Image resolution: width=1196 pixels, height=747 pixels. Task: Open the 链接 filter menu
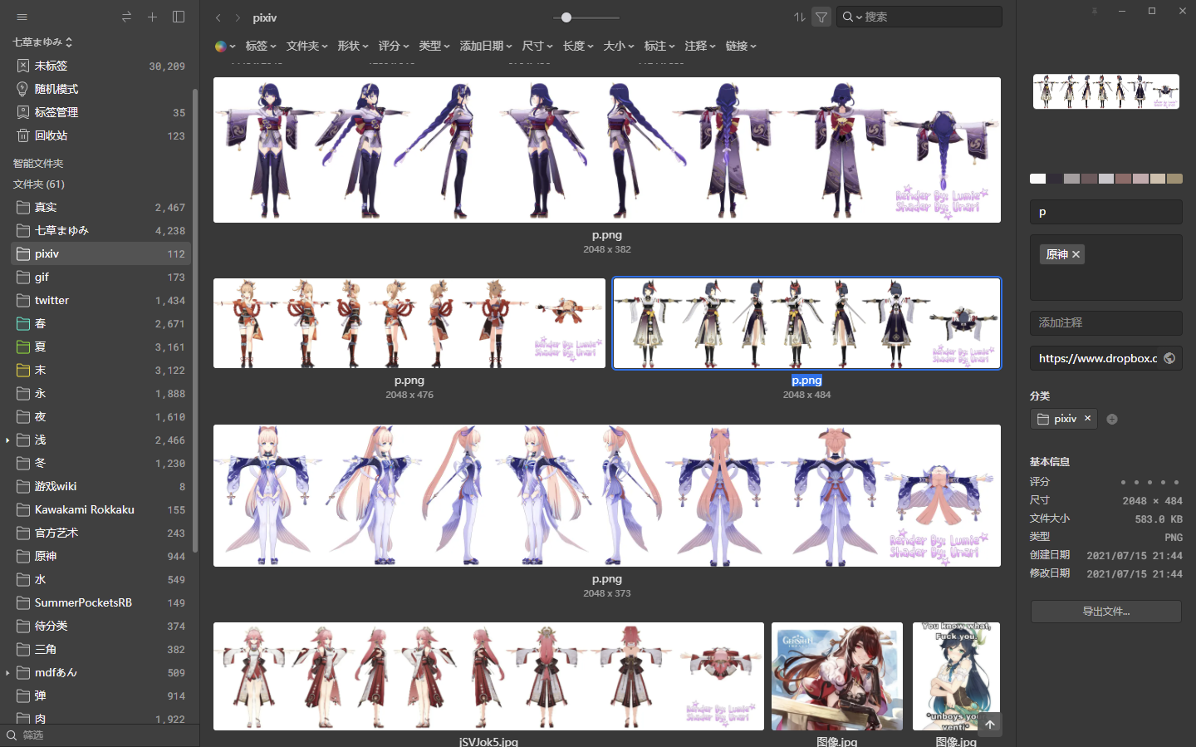click(x=741, y=47)
